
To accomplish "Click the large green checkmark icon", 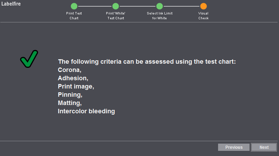I will pyautogui.click(x=29, y=59).
